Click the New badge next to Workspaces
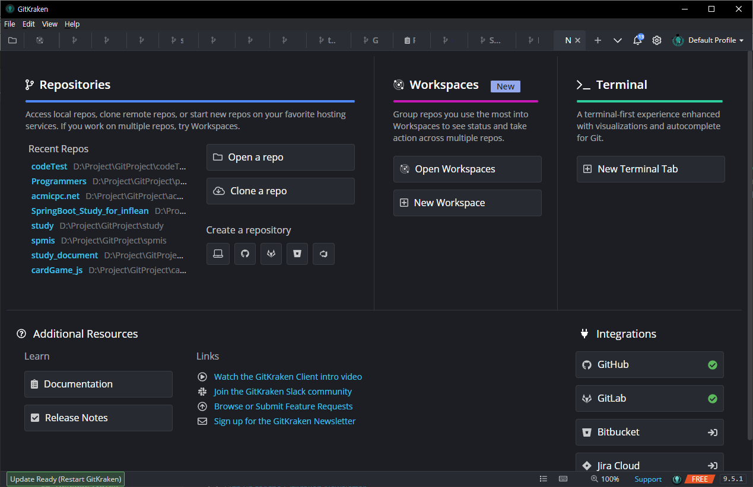 coord(506,86)
